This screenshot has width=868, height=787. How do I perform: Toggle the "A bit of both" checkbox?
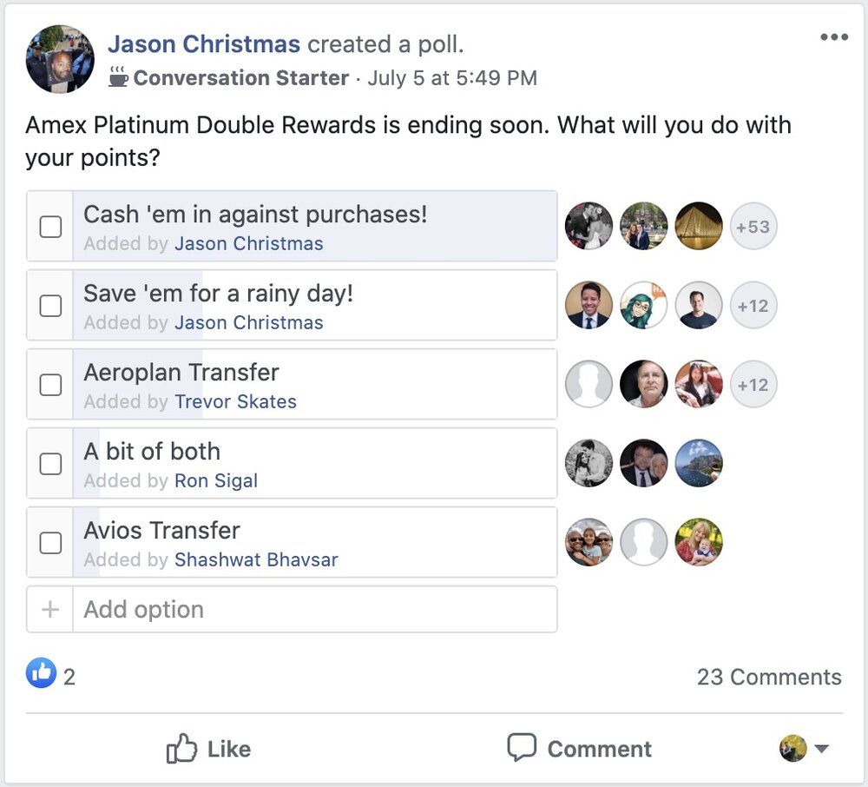(51, 464)
